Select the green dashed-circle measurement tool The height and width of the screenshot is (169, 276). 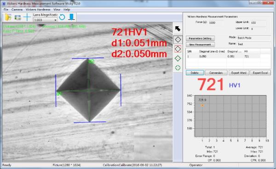[x=178, y=68]
